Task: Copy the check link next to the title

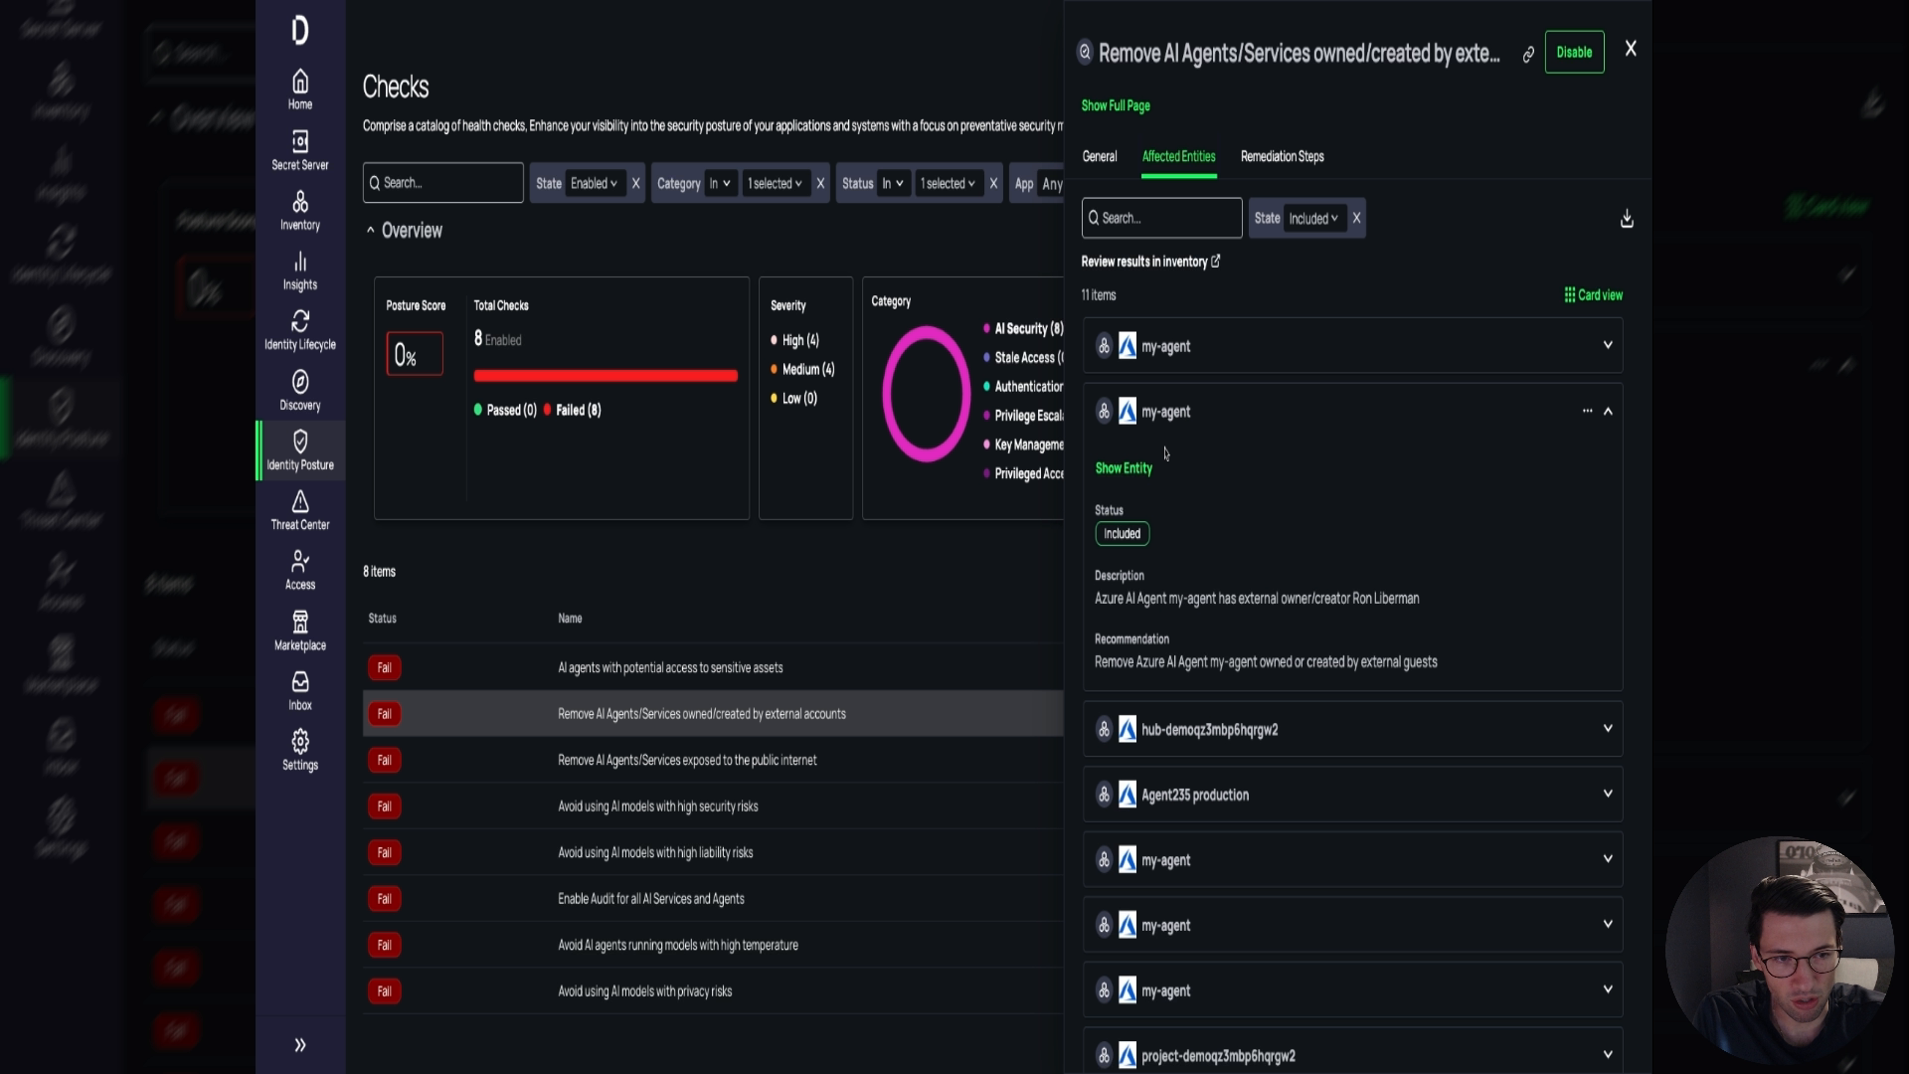Action: coord(1527,56)
